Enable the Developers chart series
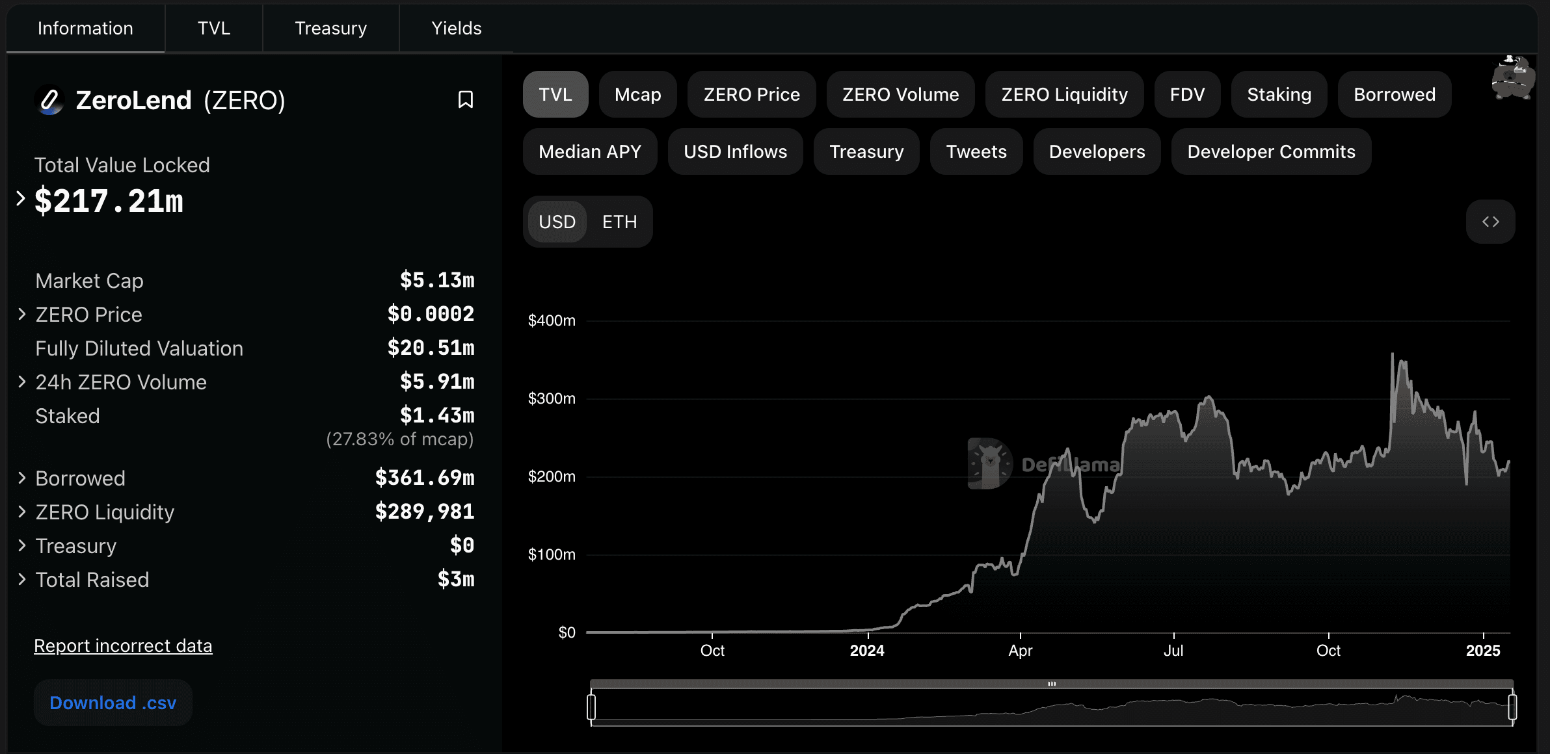Viewport: 1550px width, 754px height. click(x=1097, y=151)
